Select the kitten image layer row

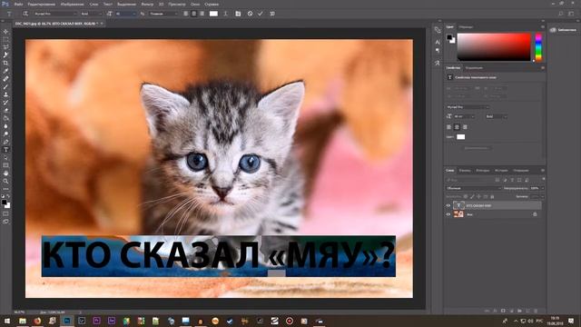tap(497, 214)
